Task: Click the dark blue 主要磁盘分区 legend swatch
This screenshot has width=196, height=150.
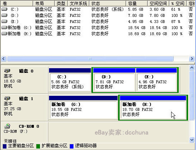Action: point(5,146)
